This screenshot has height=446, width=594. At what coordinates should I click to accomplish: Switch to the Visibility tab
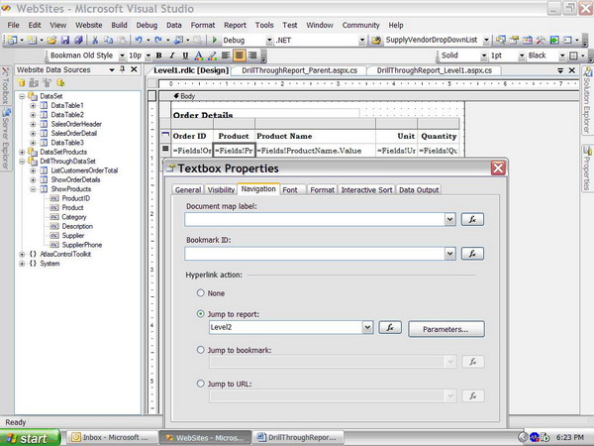coord(221,189)
